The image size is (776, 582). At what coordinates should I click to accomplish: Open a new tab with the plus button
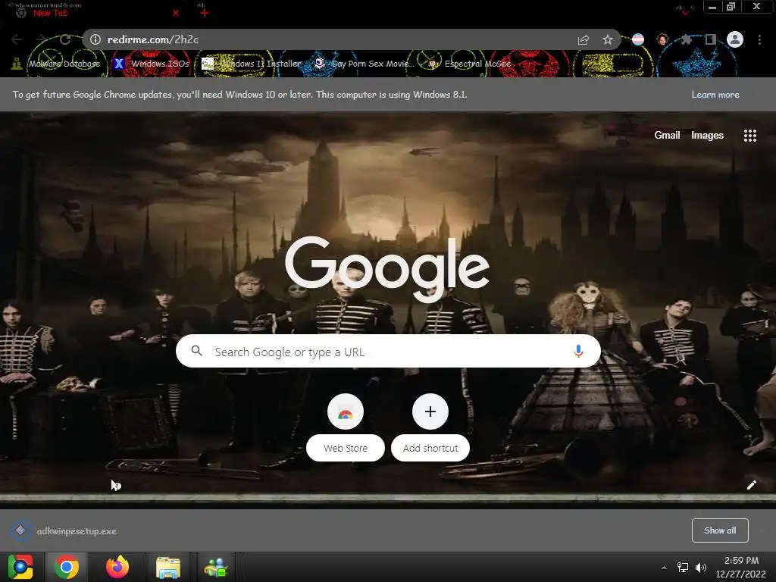(x=205, y=13)
